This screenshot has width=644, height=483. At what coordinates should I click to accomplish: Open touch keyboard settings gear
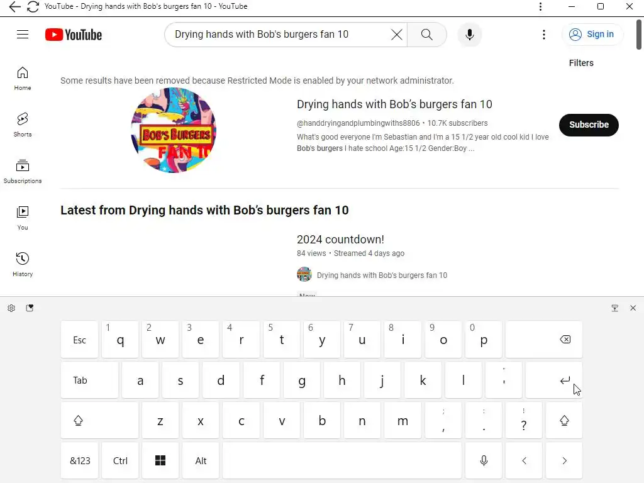(x=11, y=308)
